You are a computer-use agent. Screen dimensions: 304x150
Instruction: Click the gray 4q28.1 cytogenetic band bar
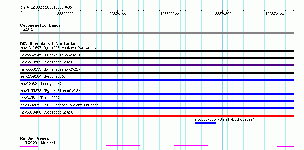(x=157, y=33)
